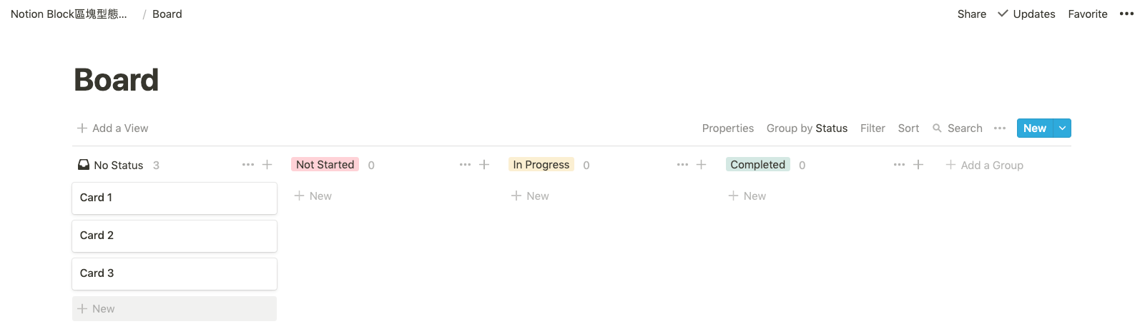Screen dimensions: 1140x329
Task: Open the Properties menu
Action: [728, 128]
